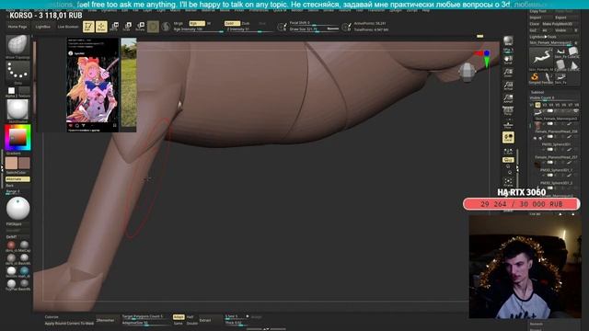Image resolution: width=589 pixels, height=331 pixels.
Task: Select the PM3D_Sphere3D1 subtool
Action: pos(556,144)
